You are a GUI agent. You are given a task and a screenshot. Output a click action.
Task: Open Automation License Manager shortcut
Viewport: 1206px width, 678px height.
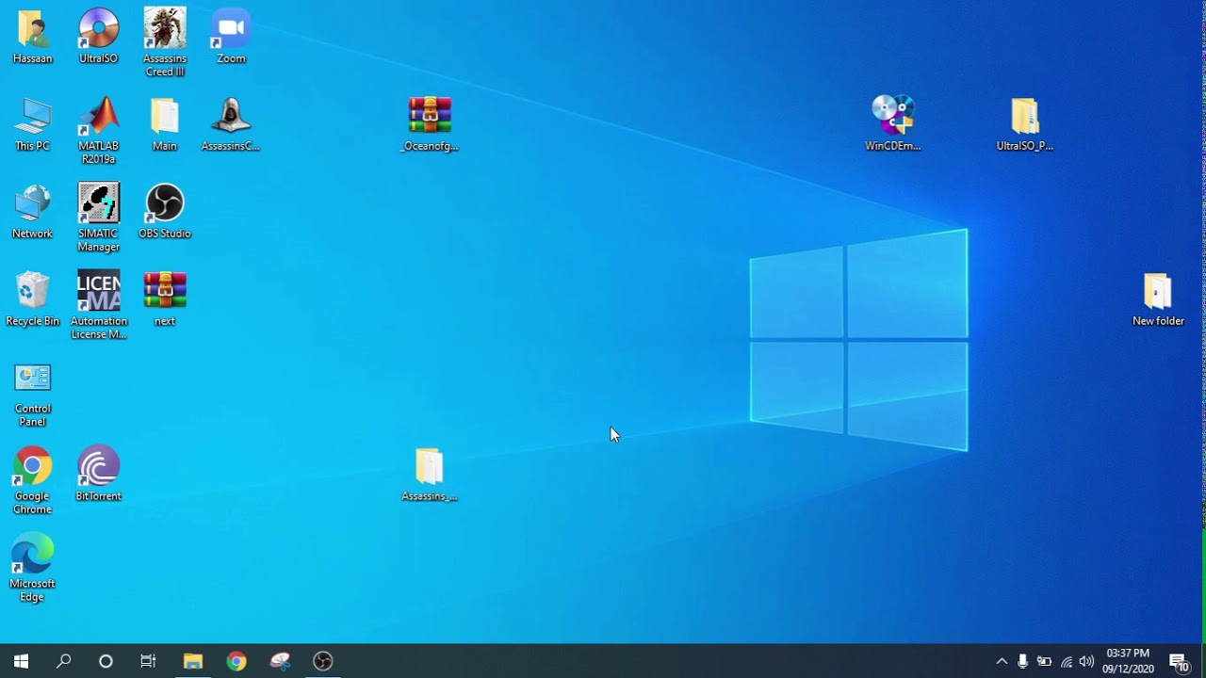tap(99, 305)
